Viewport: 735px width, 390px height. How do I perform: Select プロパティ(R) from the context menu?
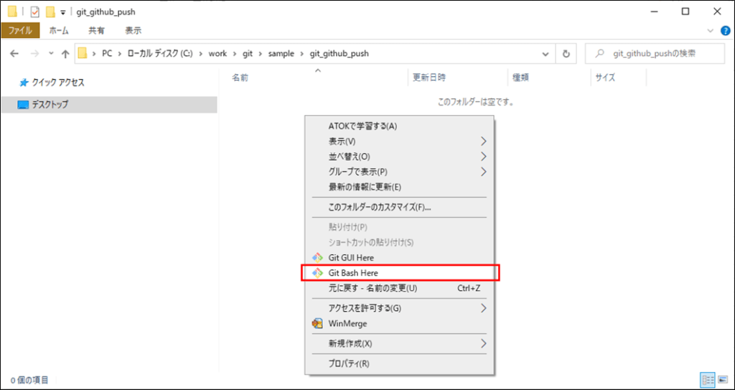click(349, 363)
